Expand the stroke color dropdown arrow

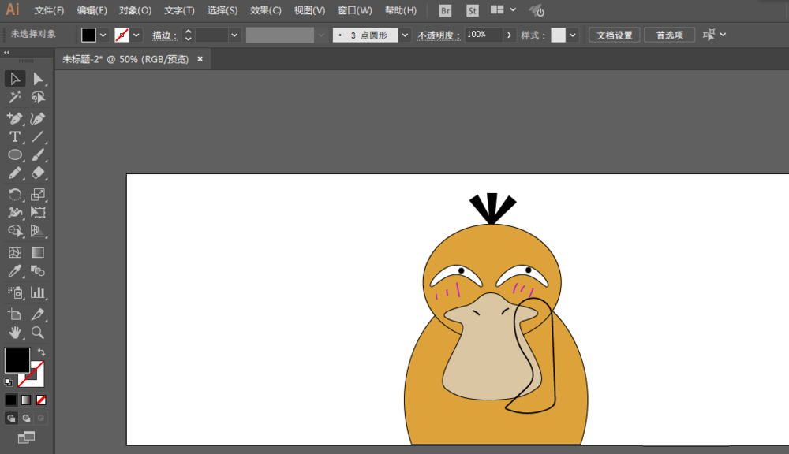(136, 35)
